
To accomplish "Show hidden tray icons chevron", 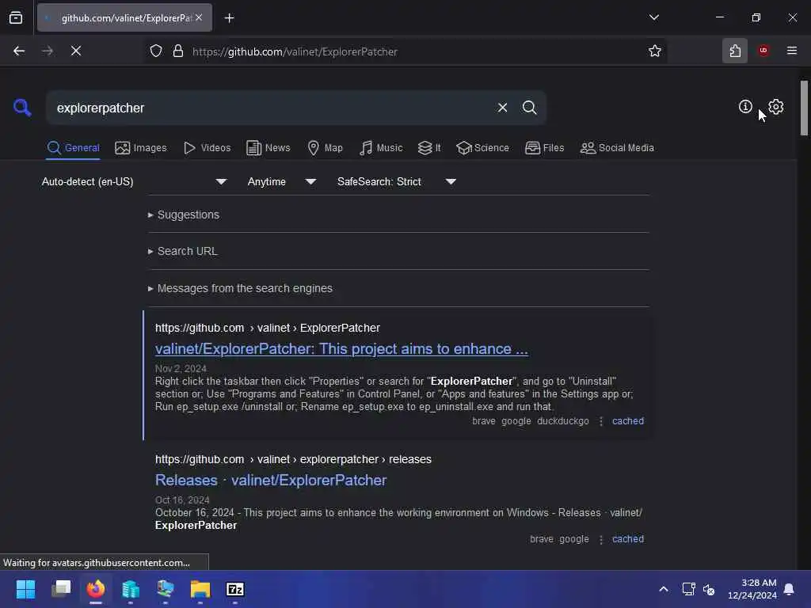I will coord(663,589).
